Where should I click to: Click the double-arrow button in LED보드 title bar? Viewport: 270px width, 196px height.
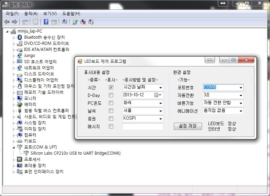[209, 60]
